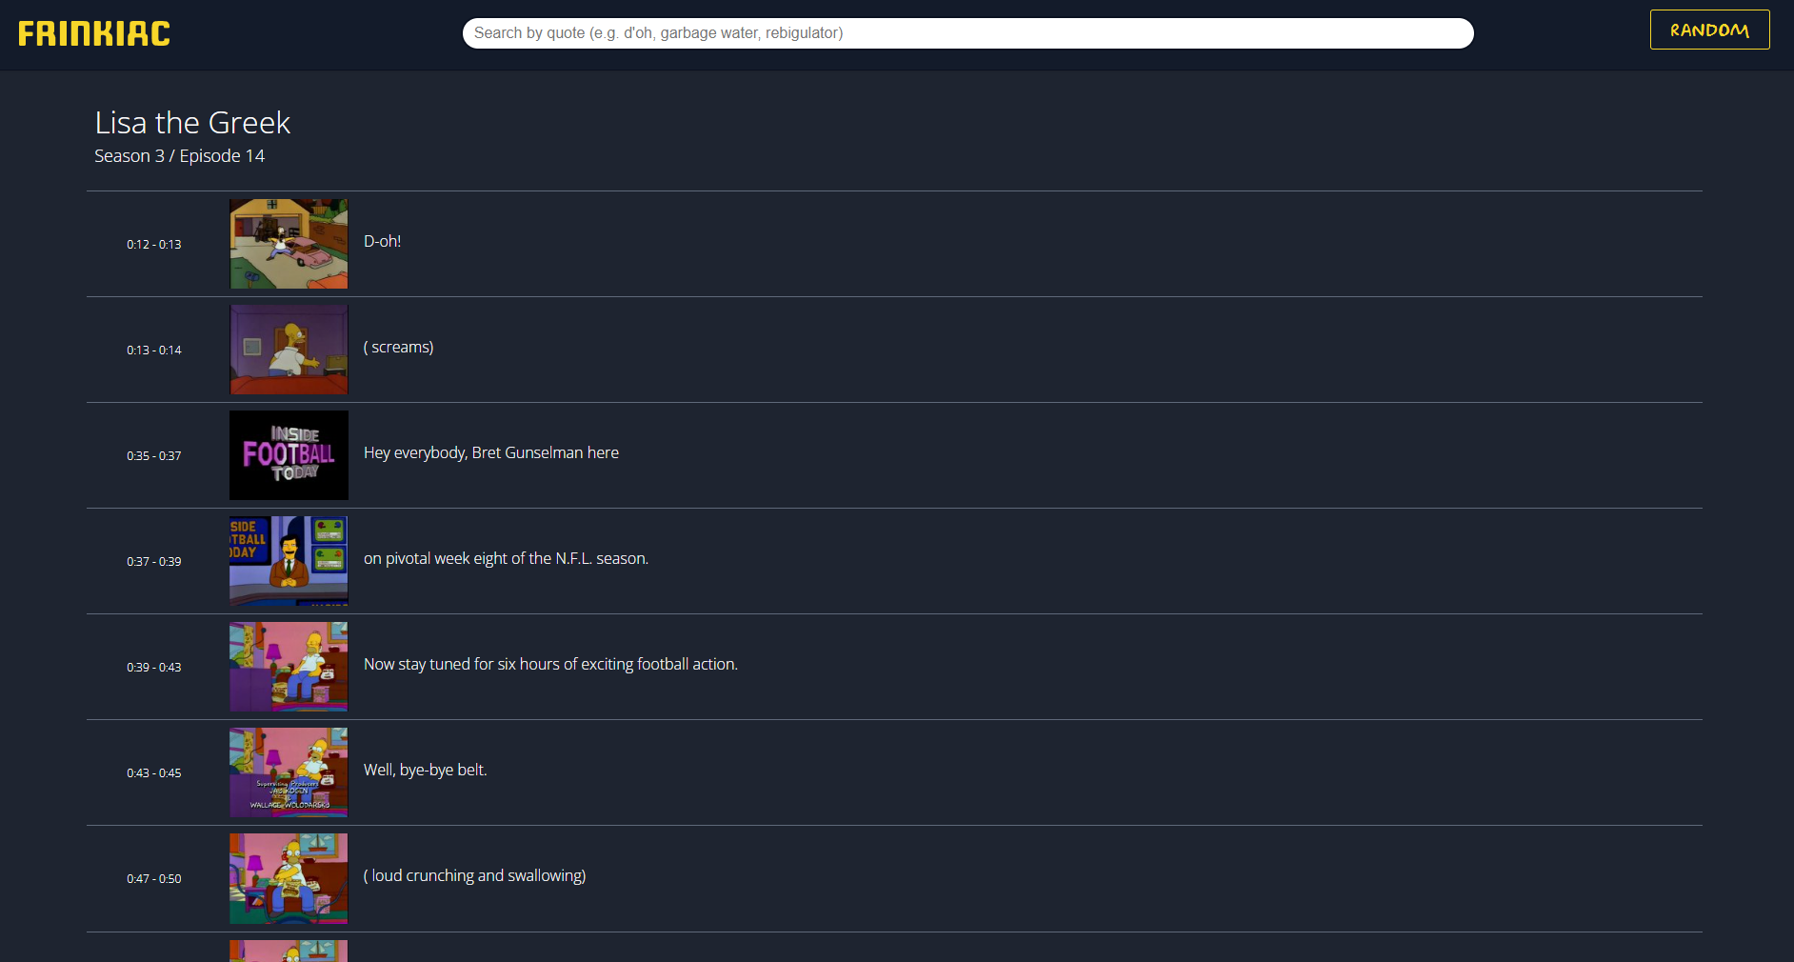Open the news anchor desk thumbnail
Viewport: 1794px width, 962px height.
[x=289, y=561]
